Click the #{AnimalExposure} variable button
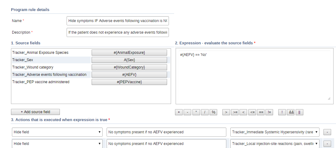This screenshot has height=148, width=336. click(129, 53)
